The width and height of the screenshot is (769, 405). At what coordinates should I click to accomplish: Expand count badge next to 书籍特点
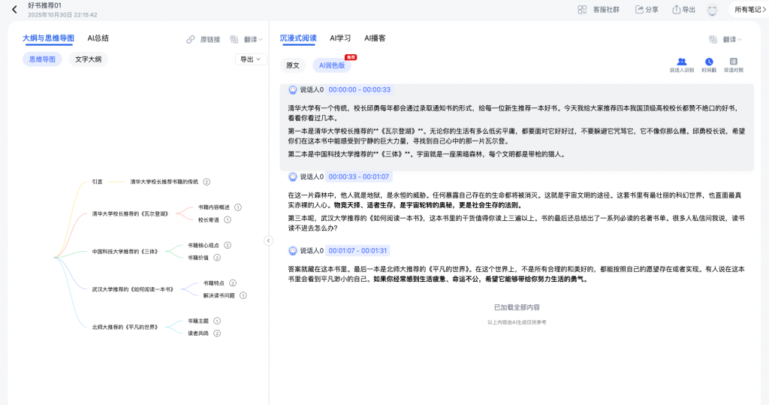click(x=233, y=283)
